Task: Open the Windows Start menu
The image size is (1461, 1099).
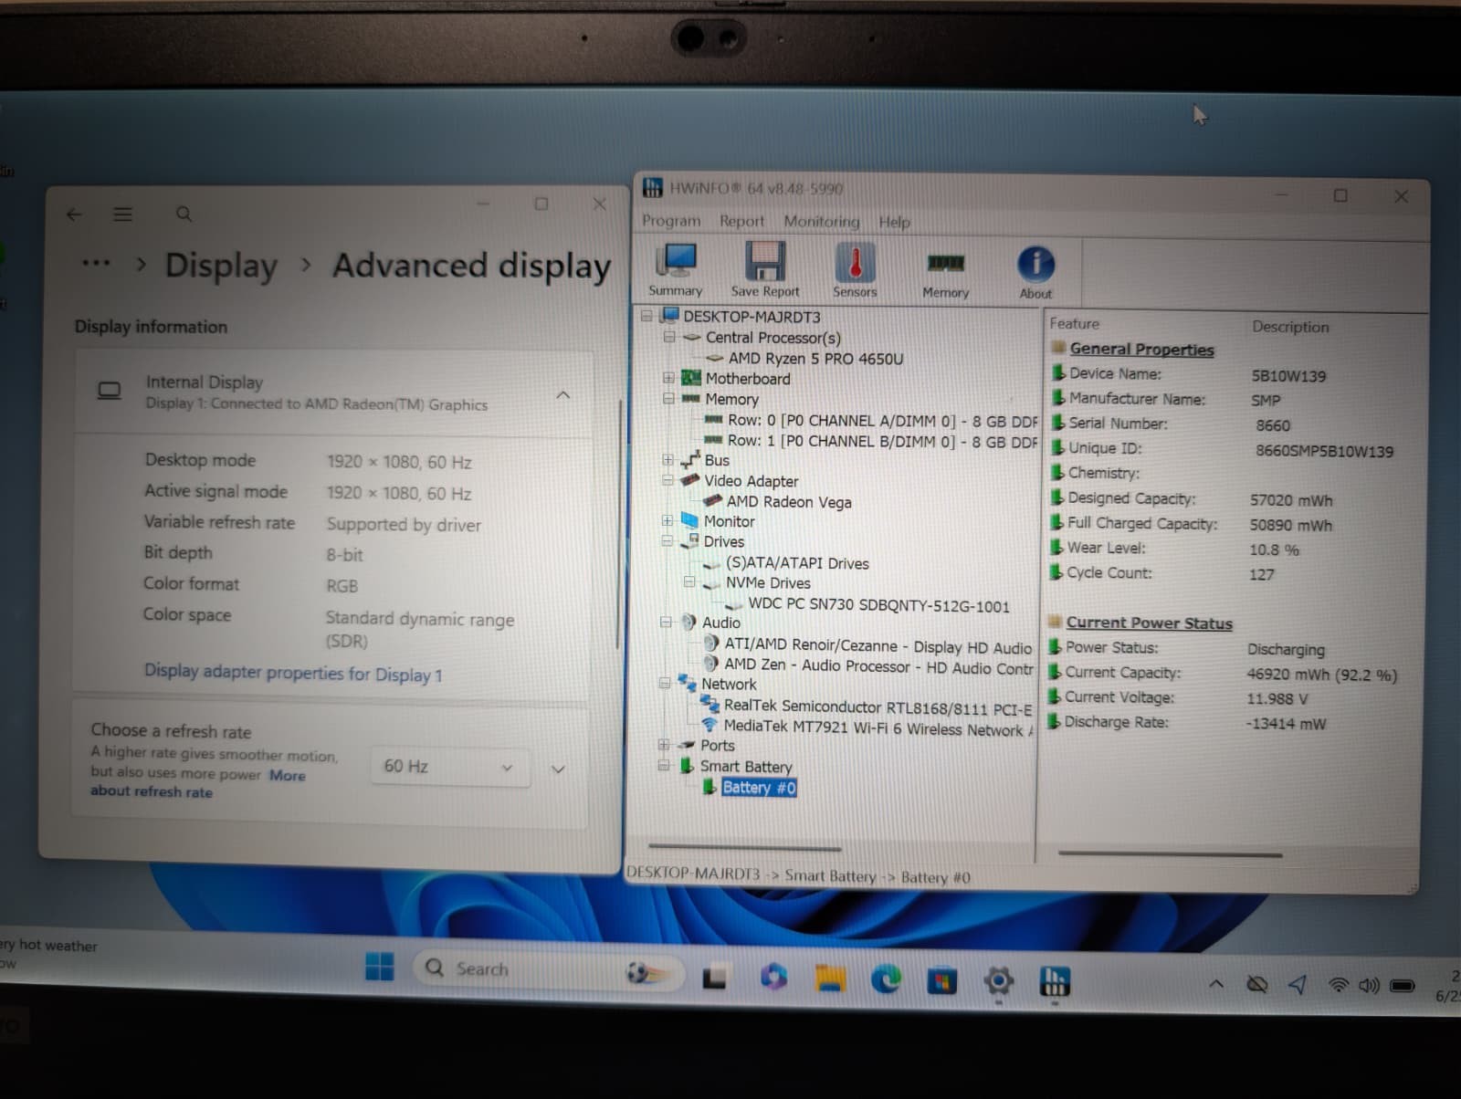Action: coord(379,967)
